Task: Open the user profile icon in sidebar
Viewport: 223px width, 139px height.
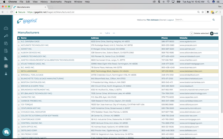Action: (6, 74)
